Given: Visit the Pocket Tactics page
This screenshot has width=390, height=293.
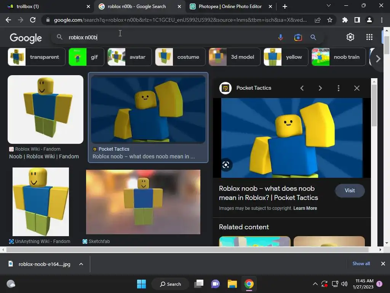Looking at the screenshot, I should (350, 191).
